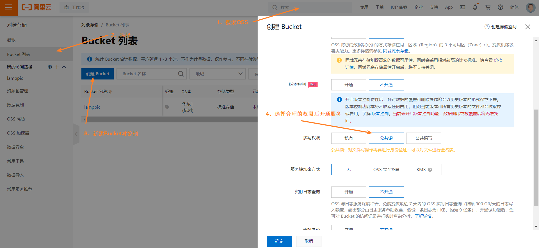
Task: Click the panel scrollbar down arrow
Action: pos(536,226)
